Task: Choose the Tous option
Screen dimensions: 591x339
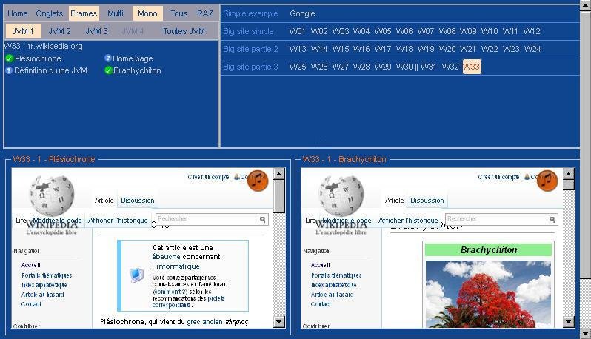Action: click(178, 13)
